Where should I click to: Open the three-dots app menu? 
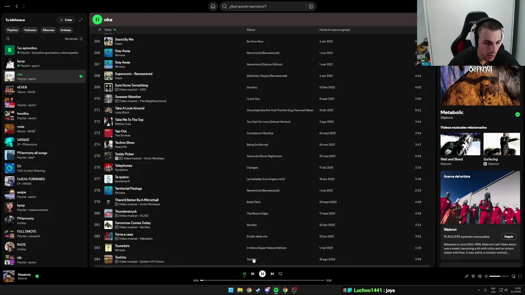(x=7, y=6)
